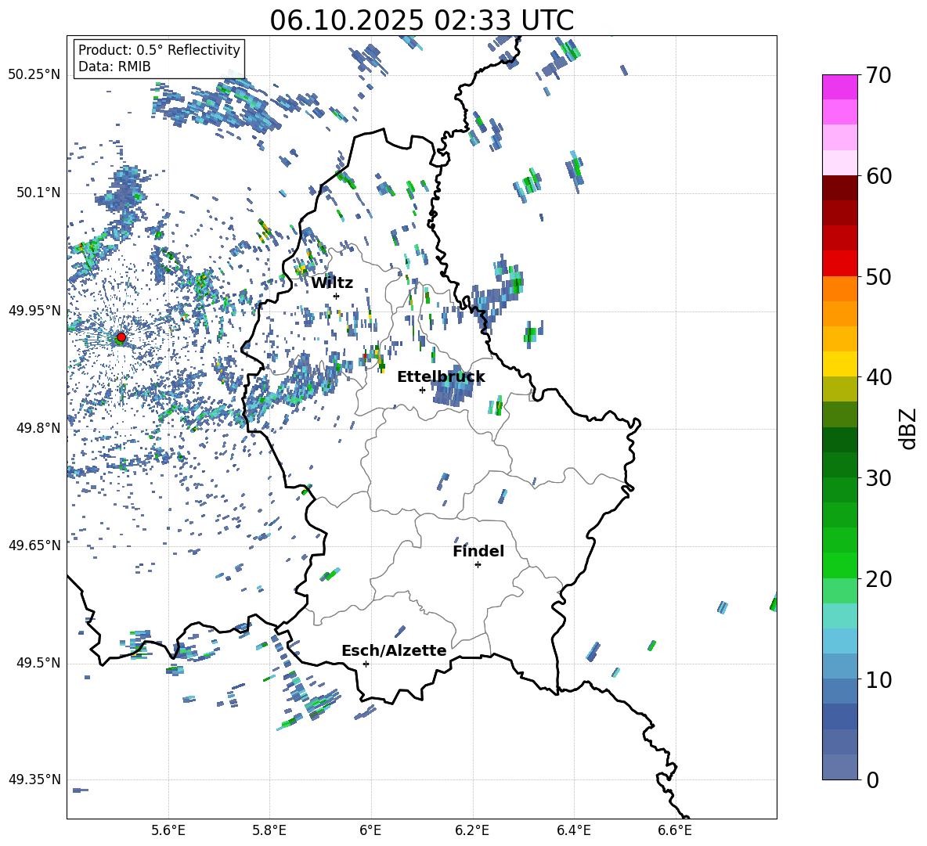Pick the bright red colorbar swatch above 50
This screenshot has width=927, height=846.
point(840,263)
